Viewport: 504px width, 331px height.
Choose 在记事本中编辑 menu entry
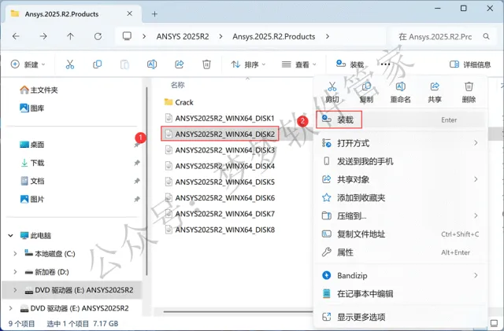tap(400, 294)
